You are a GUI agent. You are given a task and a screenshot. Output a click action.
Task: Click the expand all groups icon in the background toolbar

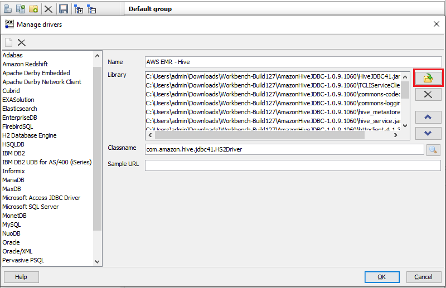pyautogui.click(x=79, y=9)
